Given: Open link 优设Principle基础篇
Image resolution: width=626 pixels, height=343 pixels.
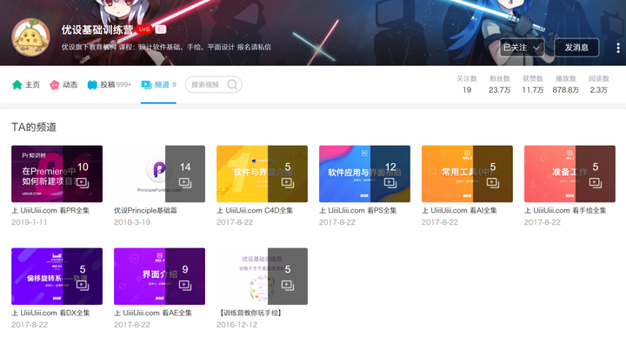Looking at the screenshot, I should pyautogui.click(x=145, y=211).
